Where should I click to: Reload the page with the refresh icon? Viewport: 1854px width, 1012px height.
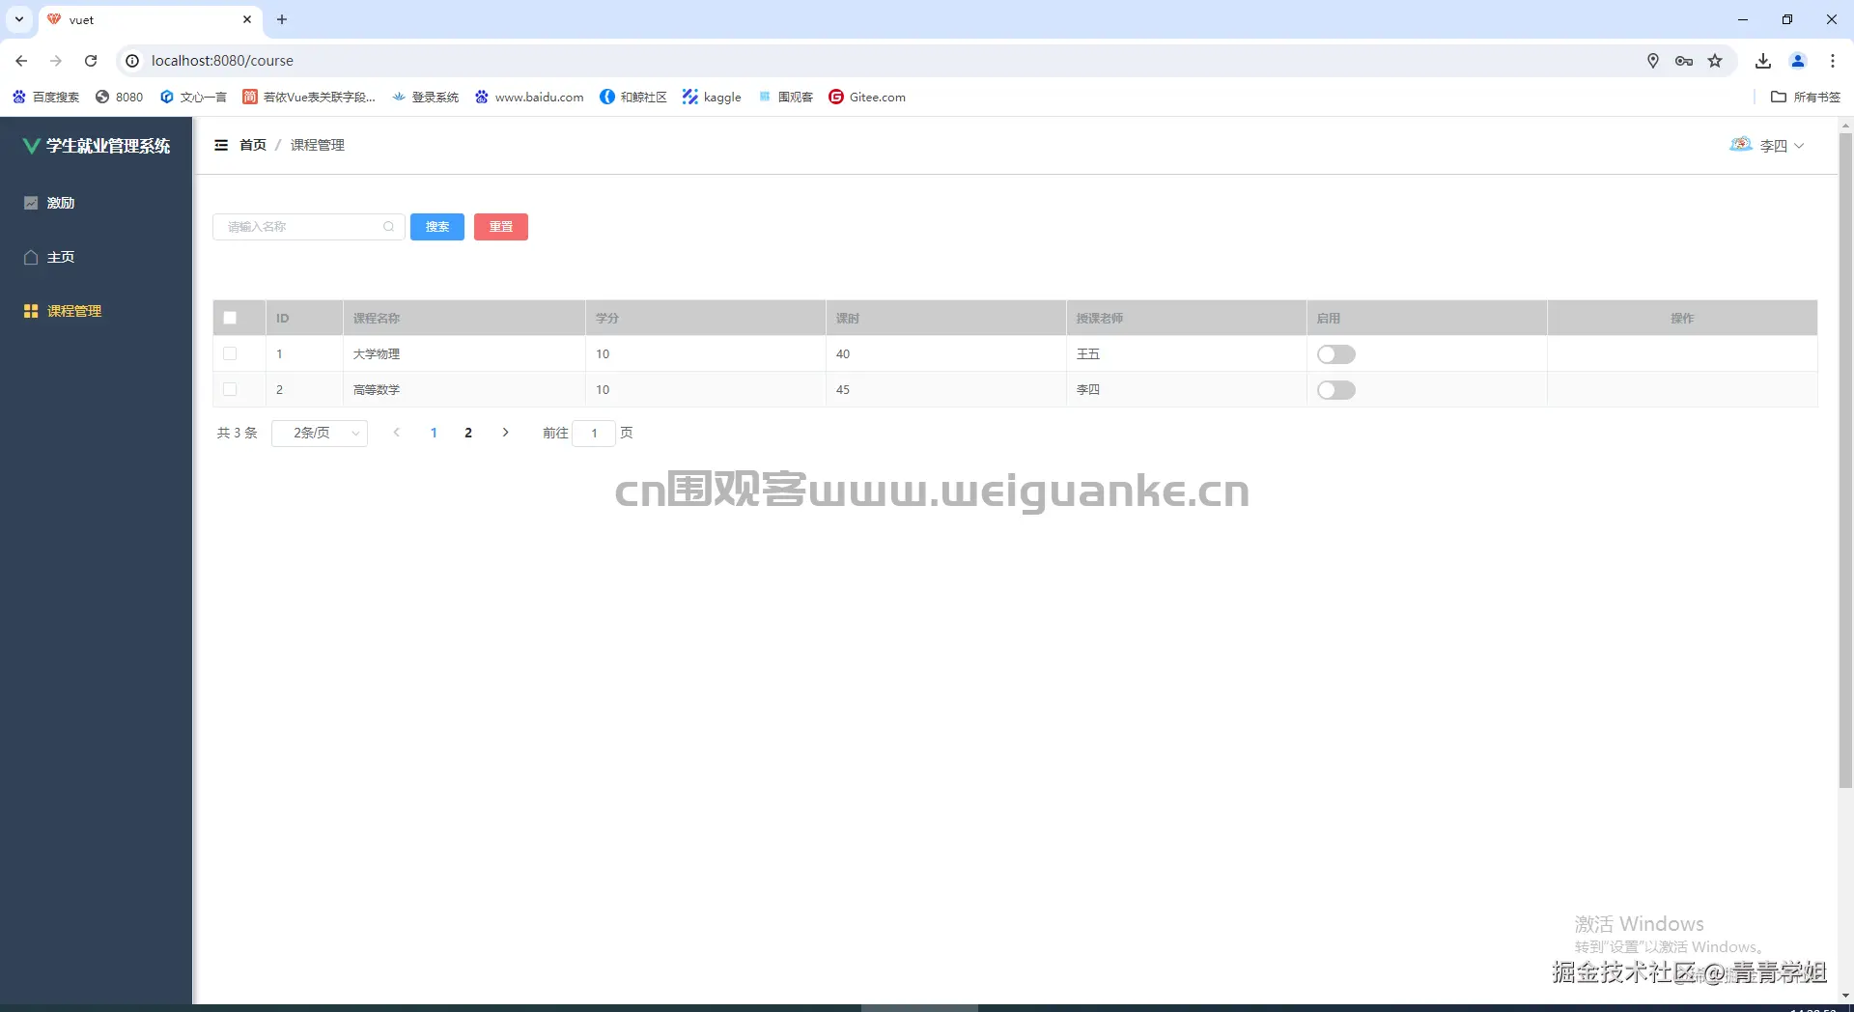pos(91,61)
